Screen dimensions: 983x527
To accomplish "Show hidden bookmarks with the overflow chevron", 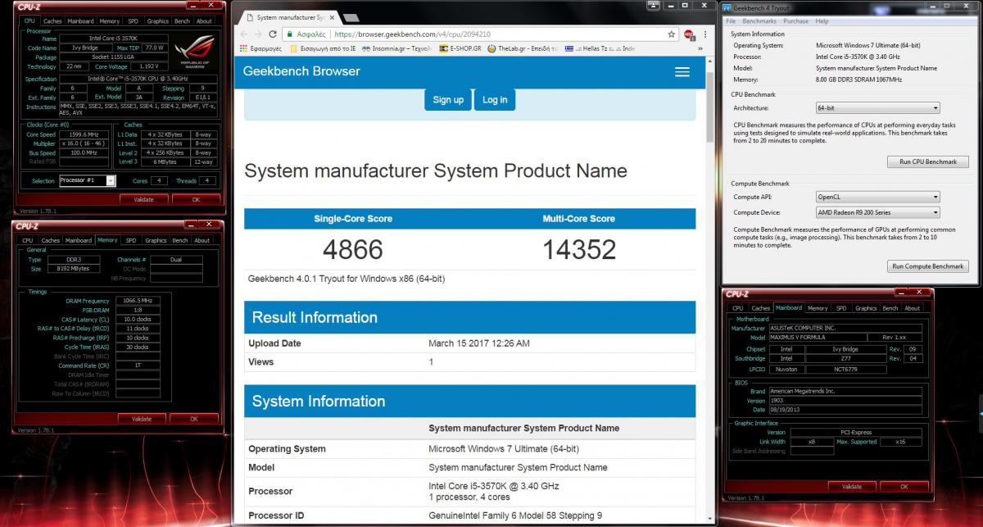I will (x=699, y=49).
